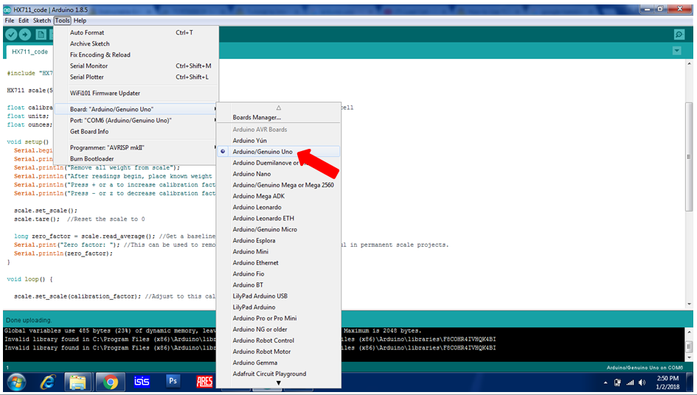Choose Fix Encoding & Reload
The image size is (697, 395).
[136, 55]
